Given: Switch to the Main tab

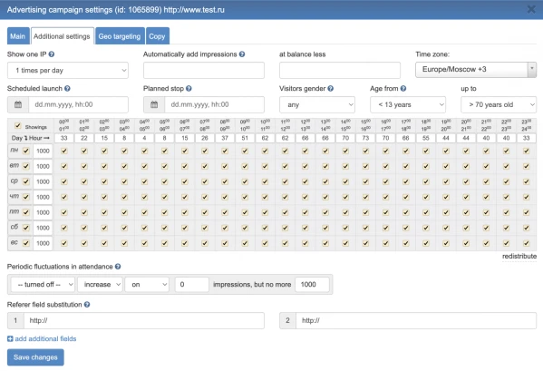Looking at the screenshot, I should (17, 36).
